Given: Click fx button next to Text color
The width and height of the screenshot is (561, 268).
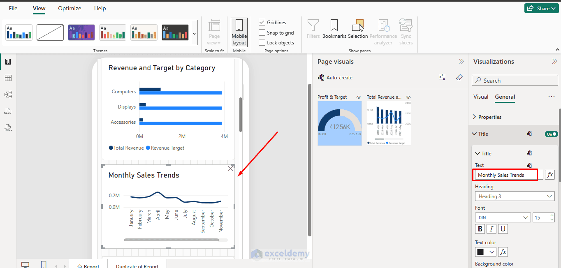Looking at the screenshot, I should pyautogui.click(x=503, y=252).
